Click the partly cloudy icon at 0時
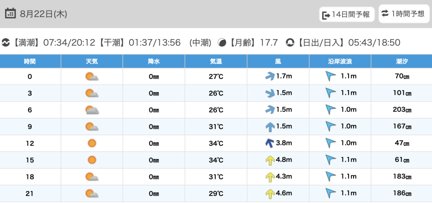432x203 pixels. pyautogui.click(x=92, y=77)
